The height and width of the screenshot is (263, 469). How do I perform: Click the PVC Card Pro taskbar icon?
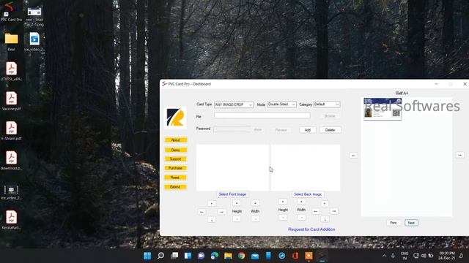(x=322, y=256)
